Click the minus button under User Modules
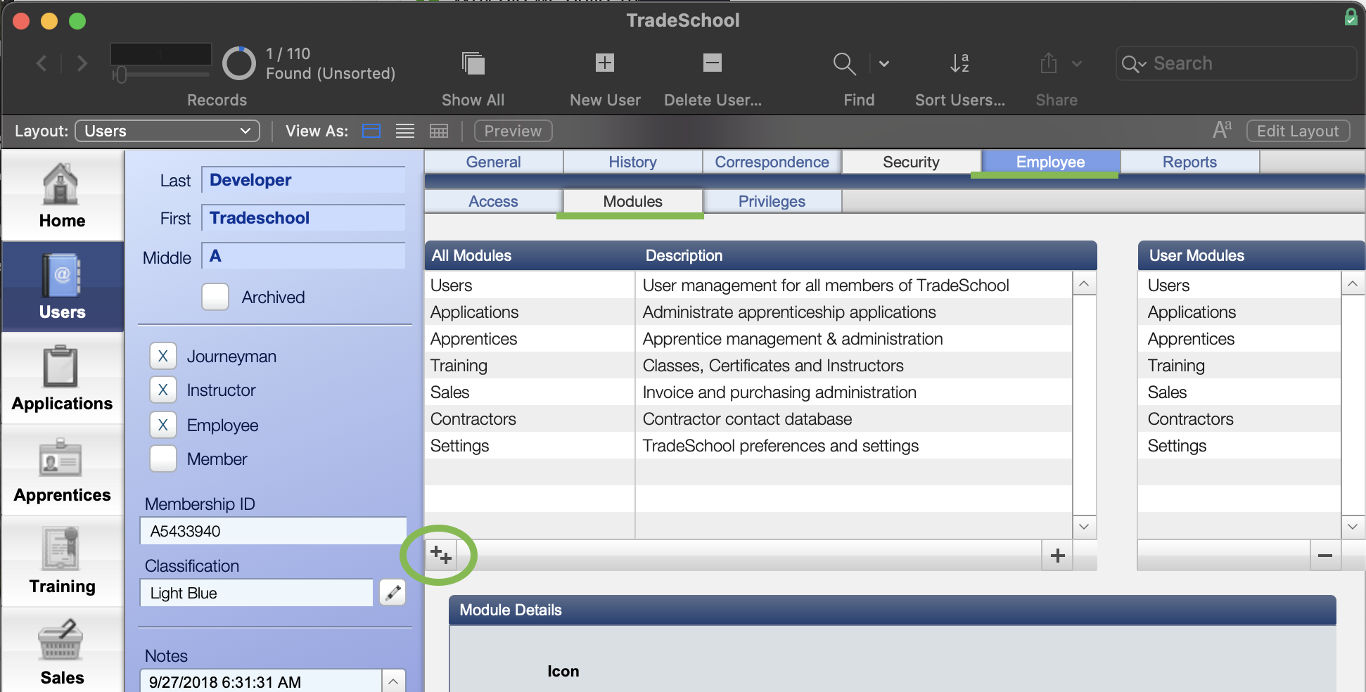The width and height of the screenshot is (1366, 692). [1325, 556]
